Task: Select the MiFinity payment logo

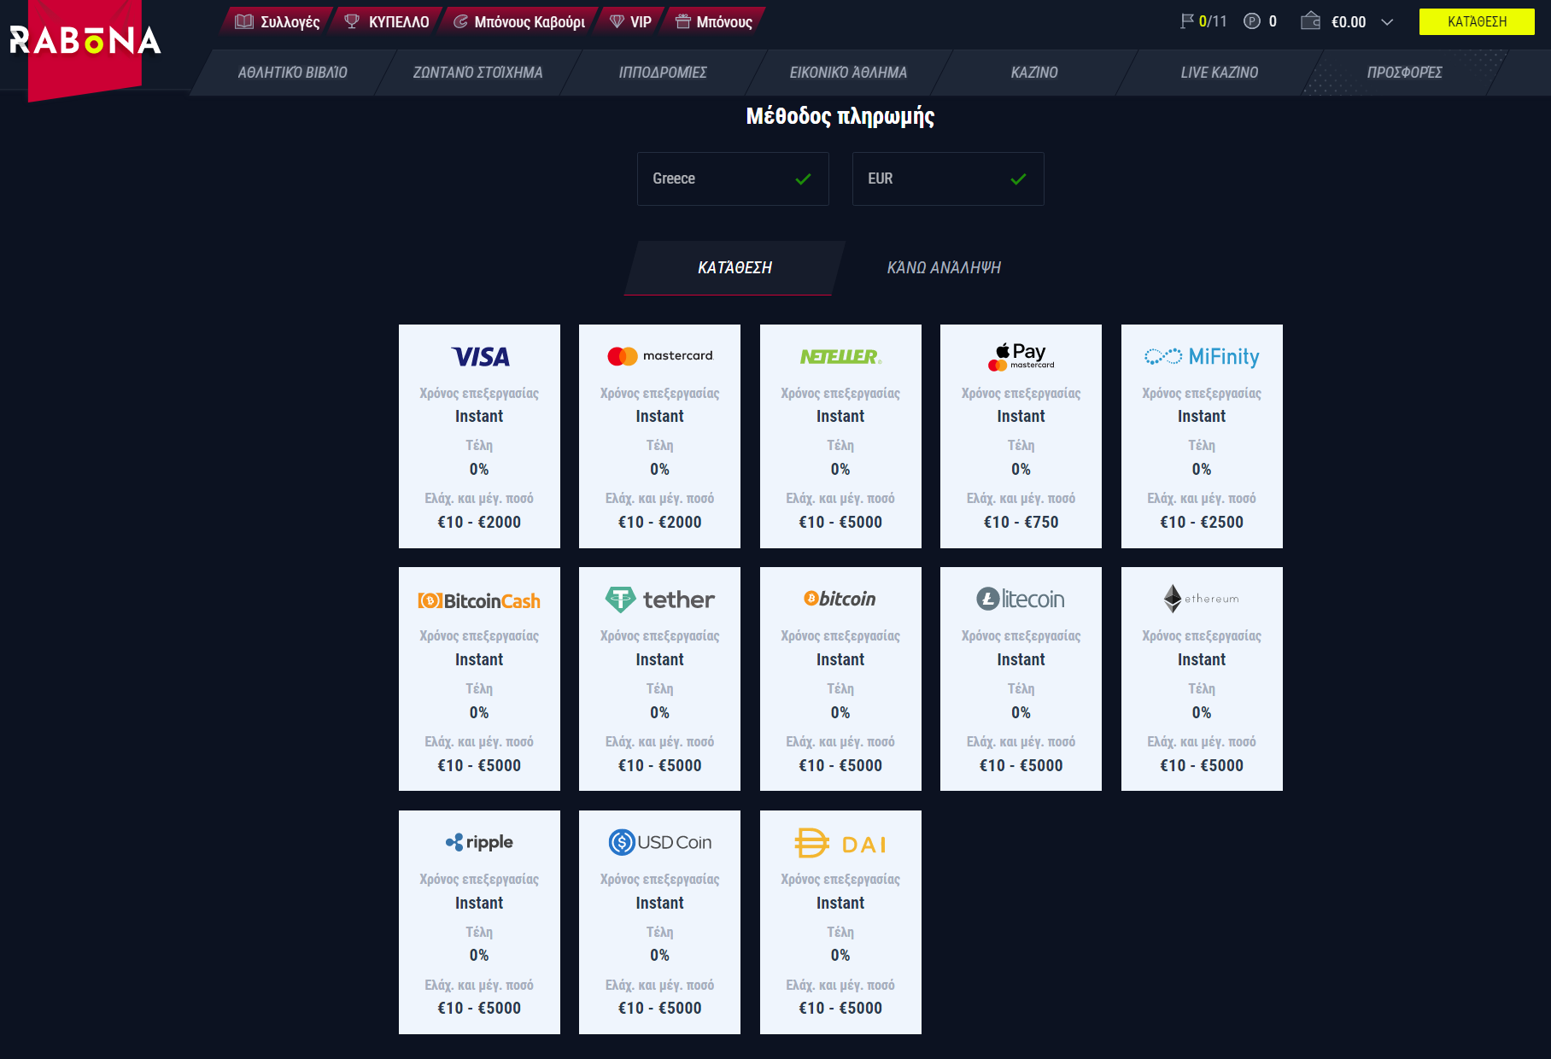Action: (1202, 357)
